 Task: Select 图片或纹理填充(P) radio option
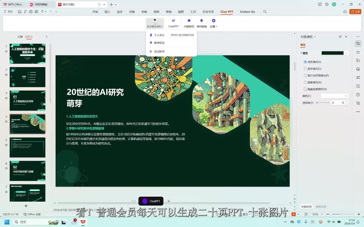[x=305, y=76]
